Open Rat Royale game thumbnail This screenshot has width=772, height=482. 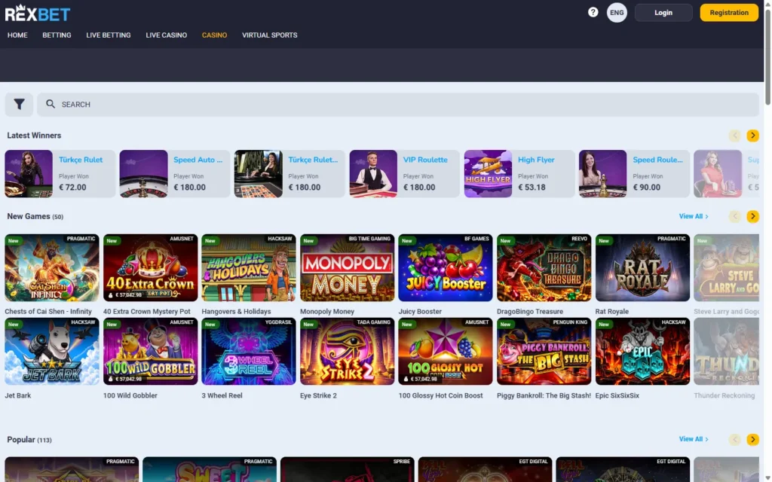pos(642,267)
